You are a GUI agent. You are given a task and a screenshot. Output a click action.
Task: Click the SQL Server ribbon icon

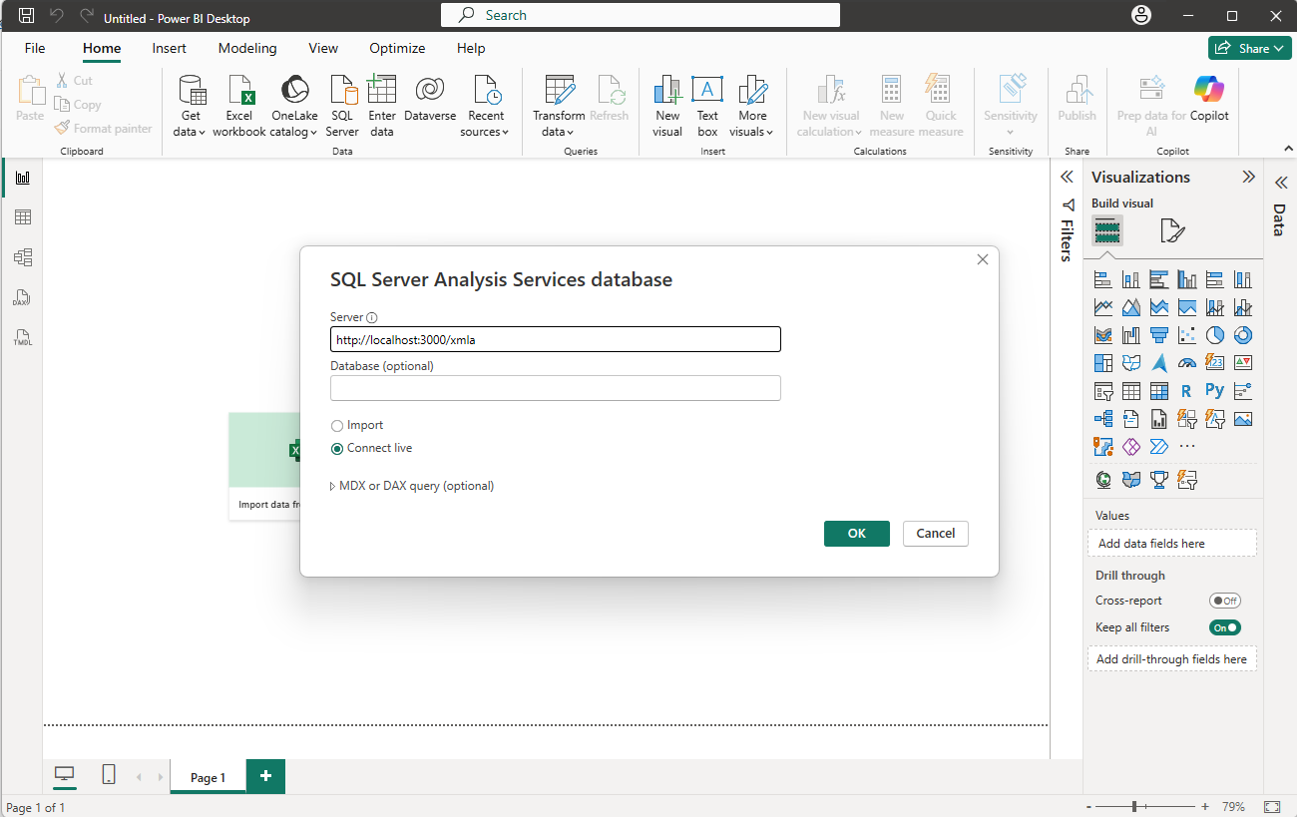click(342, 106)
